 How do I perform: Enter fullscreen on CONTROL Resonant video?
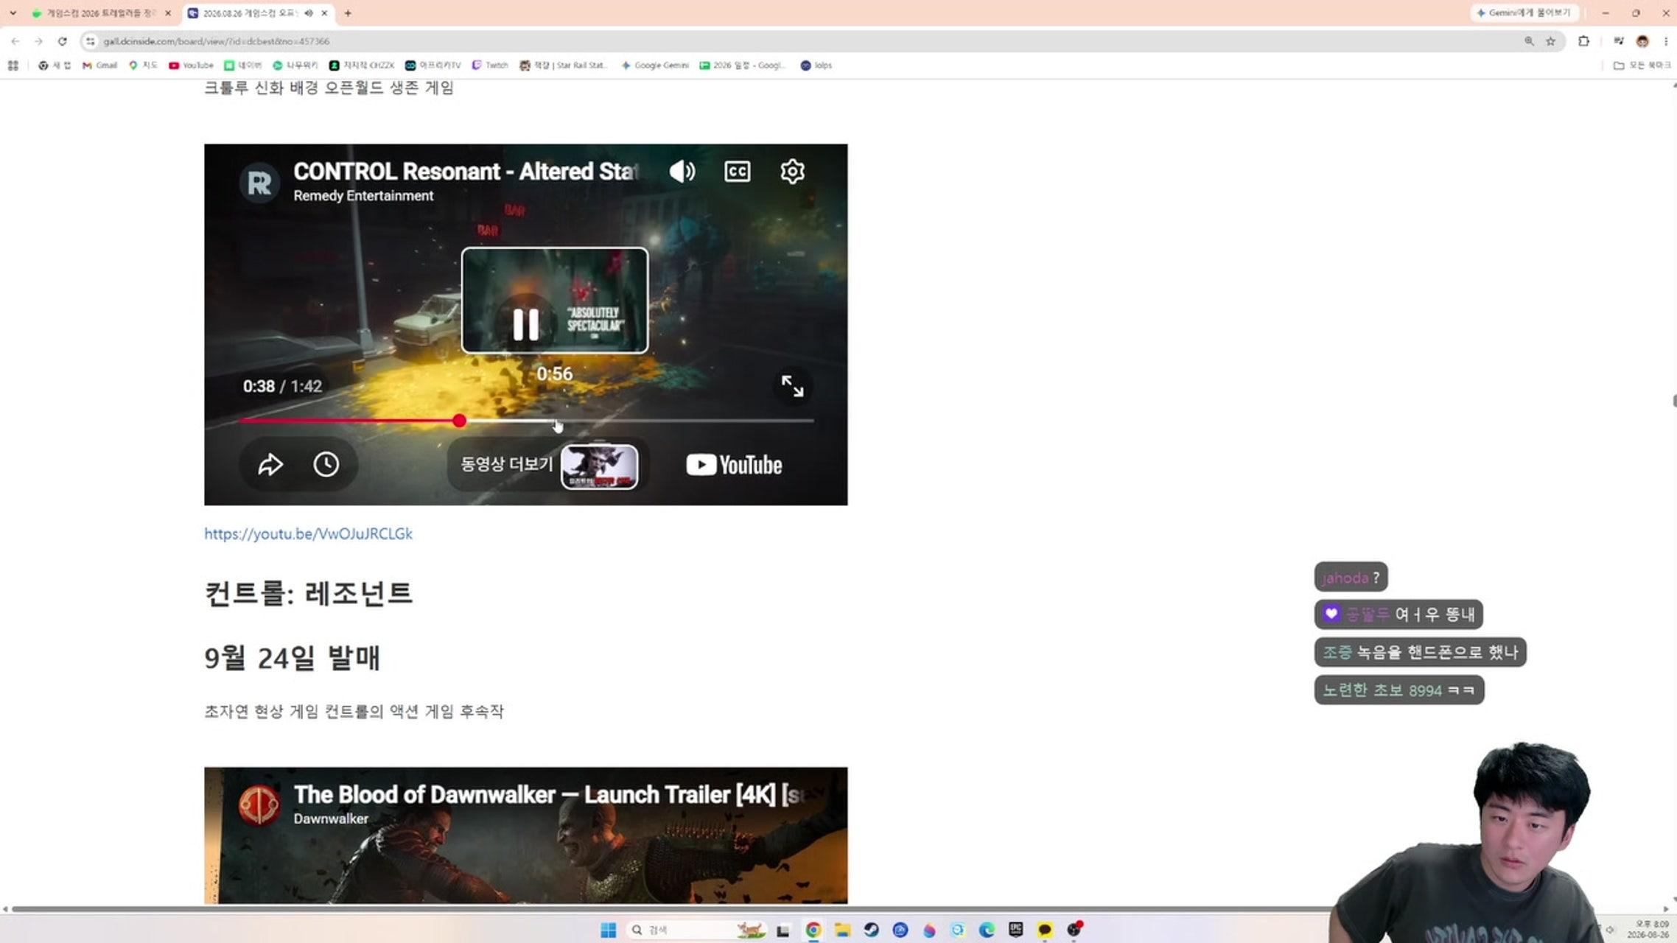[792, 385]
